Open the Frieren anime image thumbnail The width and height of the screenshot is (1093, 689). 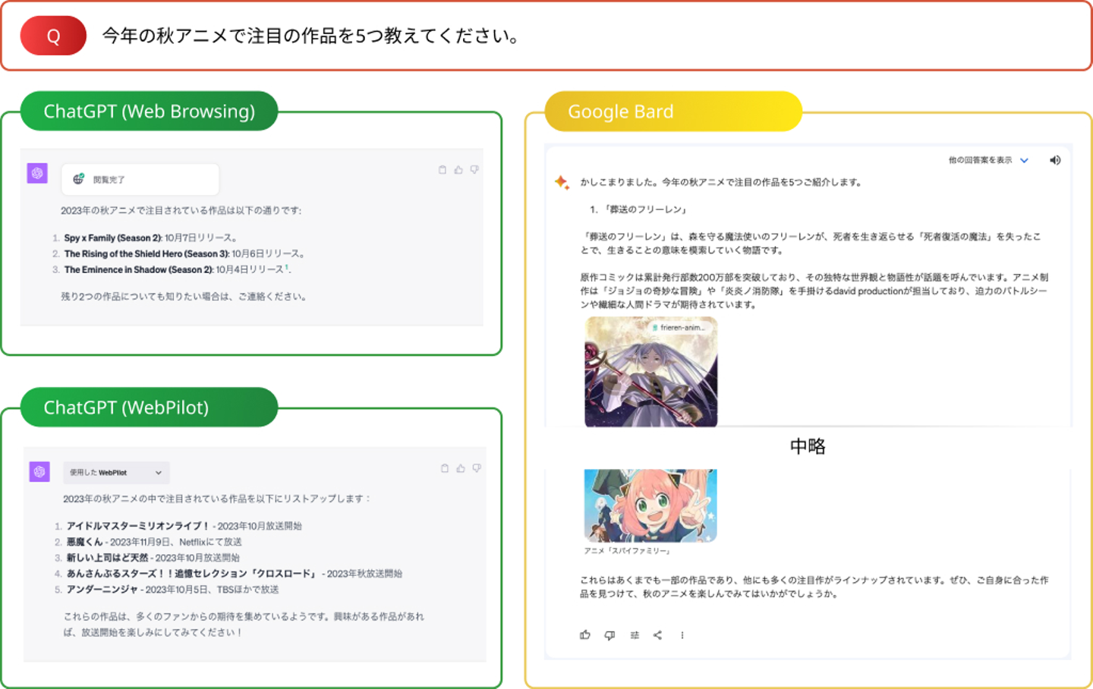pos(651,372)
